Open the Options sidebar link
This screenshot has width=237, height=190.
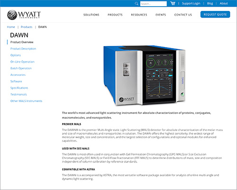pos(16,55)
